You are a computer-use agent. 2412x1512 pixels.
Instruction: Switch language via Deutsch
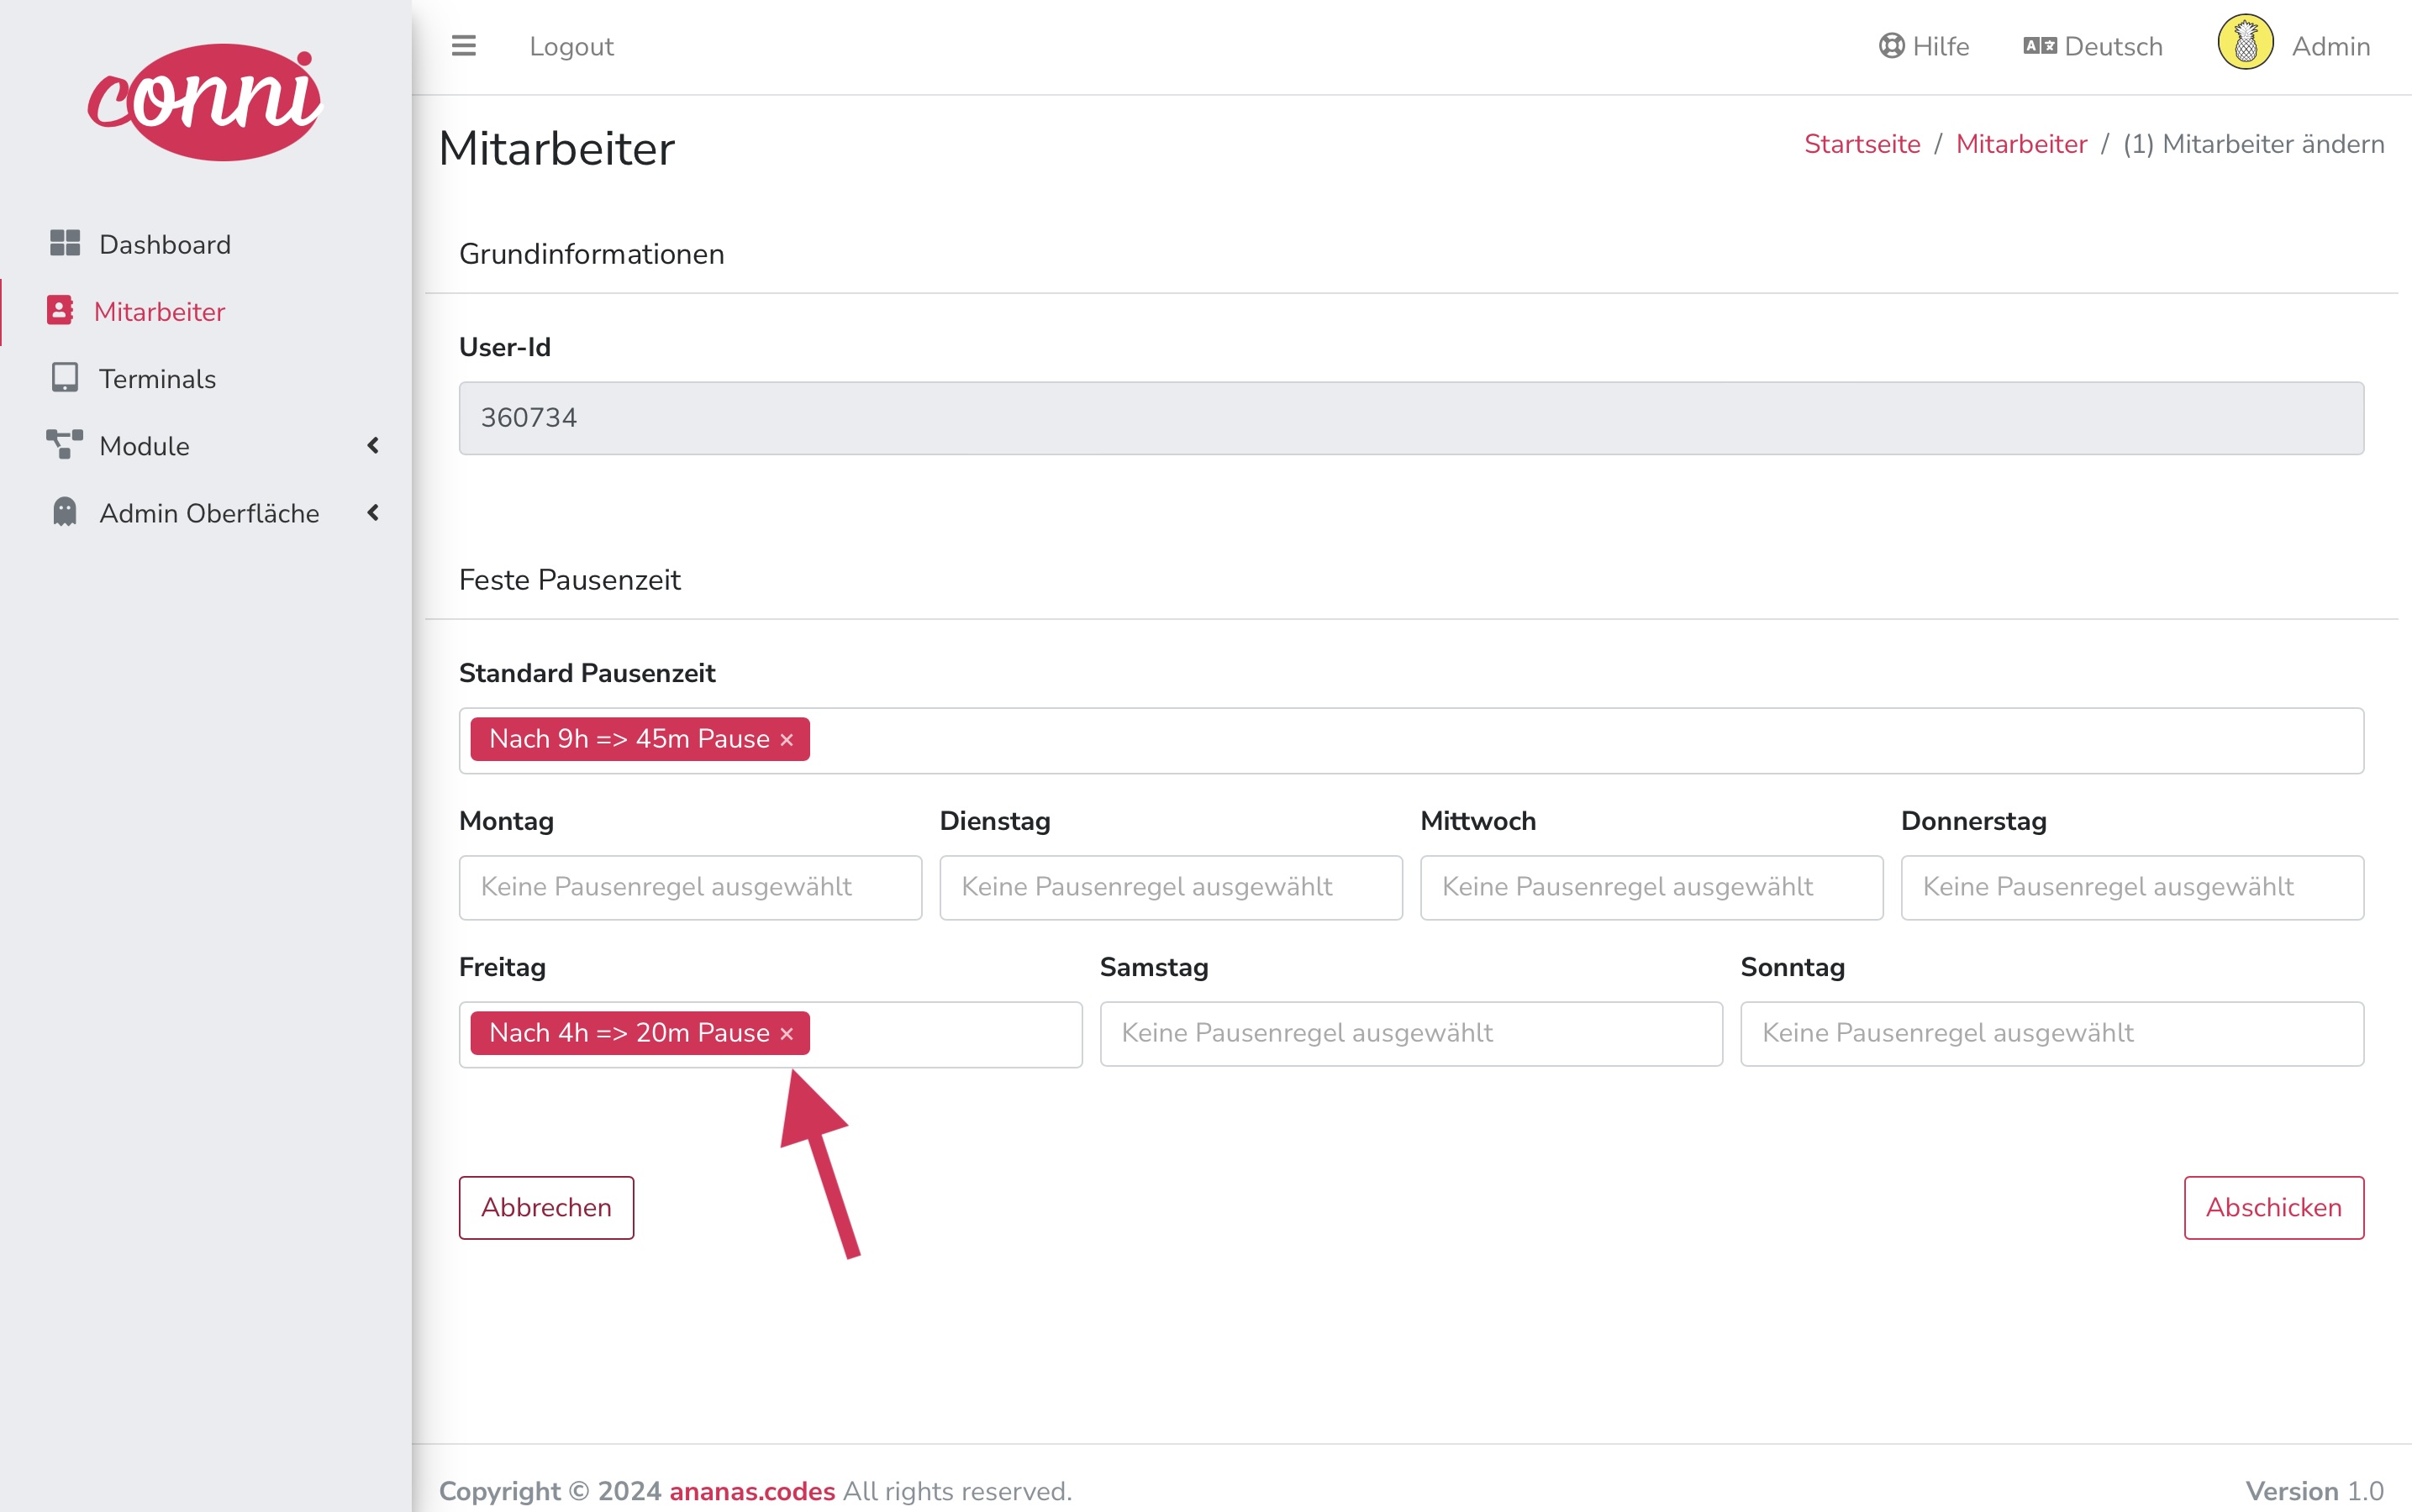pos(2093,46)
